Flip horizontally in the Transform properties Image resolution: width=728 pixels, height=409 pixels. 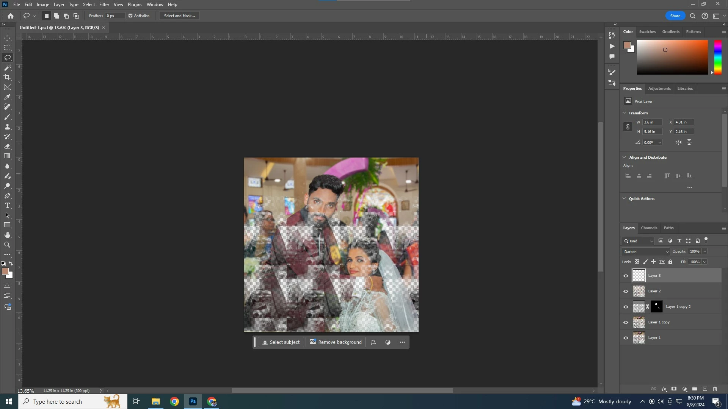tap(678, 142)
